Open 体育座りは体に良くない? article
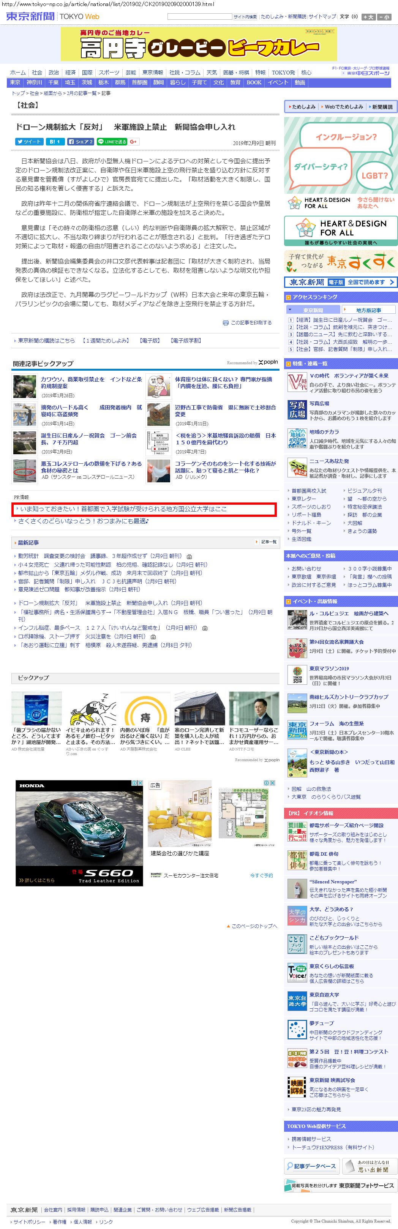Image resolution: width=398 pixels, height=1229 pixels. click(x=223, y=382)
